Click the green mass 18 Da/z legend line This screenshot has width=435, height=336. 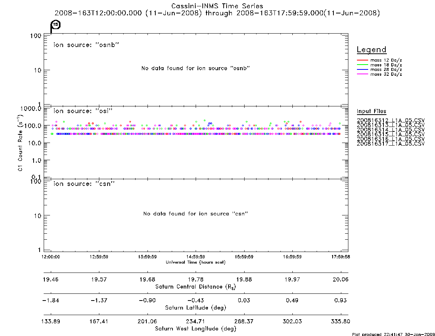click(x=362, y=65)
